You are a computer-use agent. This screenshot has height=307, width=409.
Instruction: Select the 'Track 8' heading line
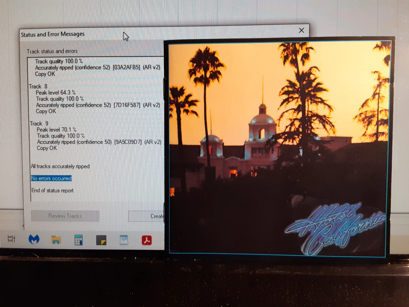38,86
